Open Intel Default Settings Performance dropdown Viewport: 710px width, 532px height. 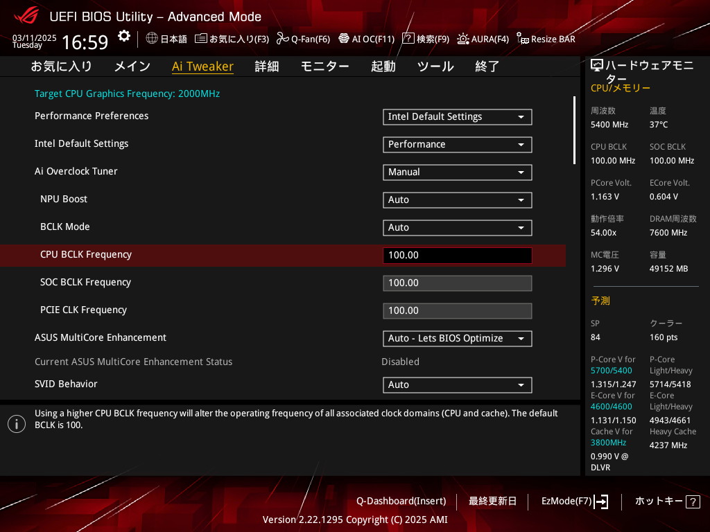click(458, 144)
